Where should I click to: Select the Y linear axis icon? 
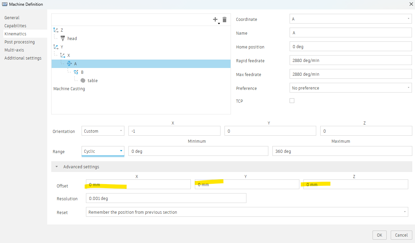[56, 47]
